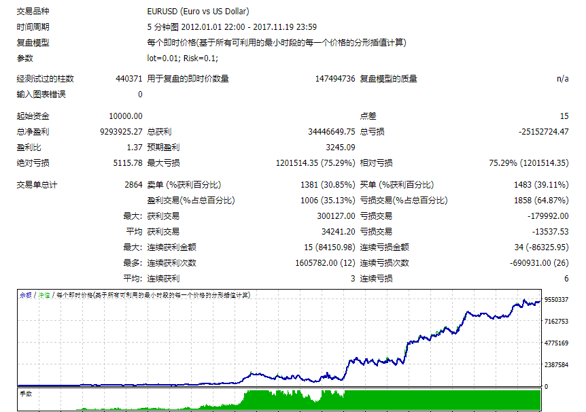Click the EURUSD (Euro vs US Dollar) symbol text

[x=198, y=12]
